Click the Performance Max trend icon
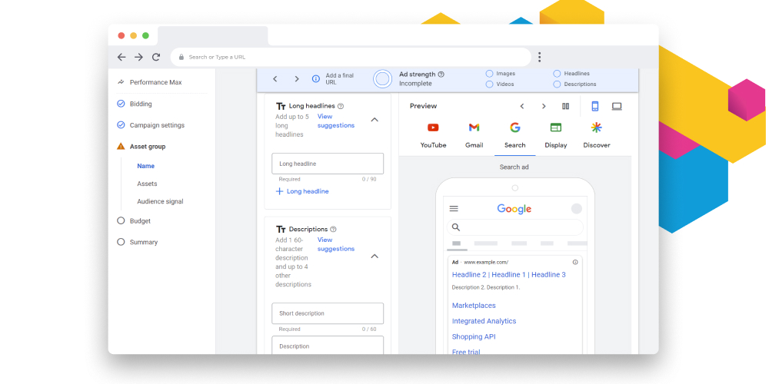The image size is (769, 384). point(121,82)
